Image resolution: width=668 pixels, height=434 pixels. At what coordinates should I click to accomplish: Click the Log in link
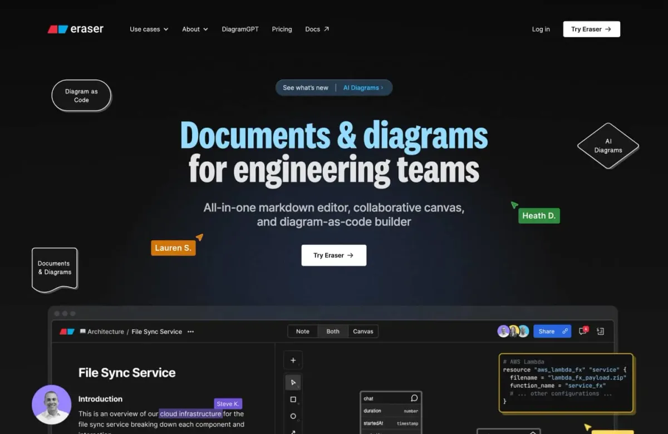(x=541, y=29)
